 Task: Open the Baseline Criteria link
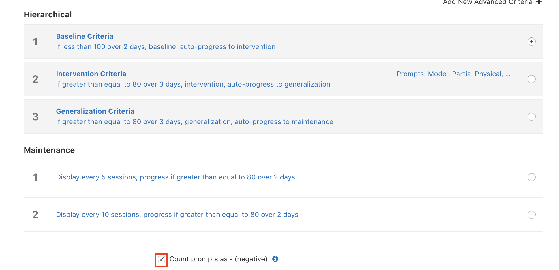click(x=85, y=36)
